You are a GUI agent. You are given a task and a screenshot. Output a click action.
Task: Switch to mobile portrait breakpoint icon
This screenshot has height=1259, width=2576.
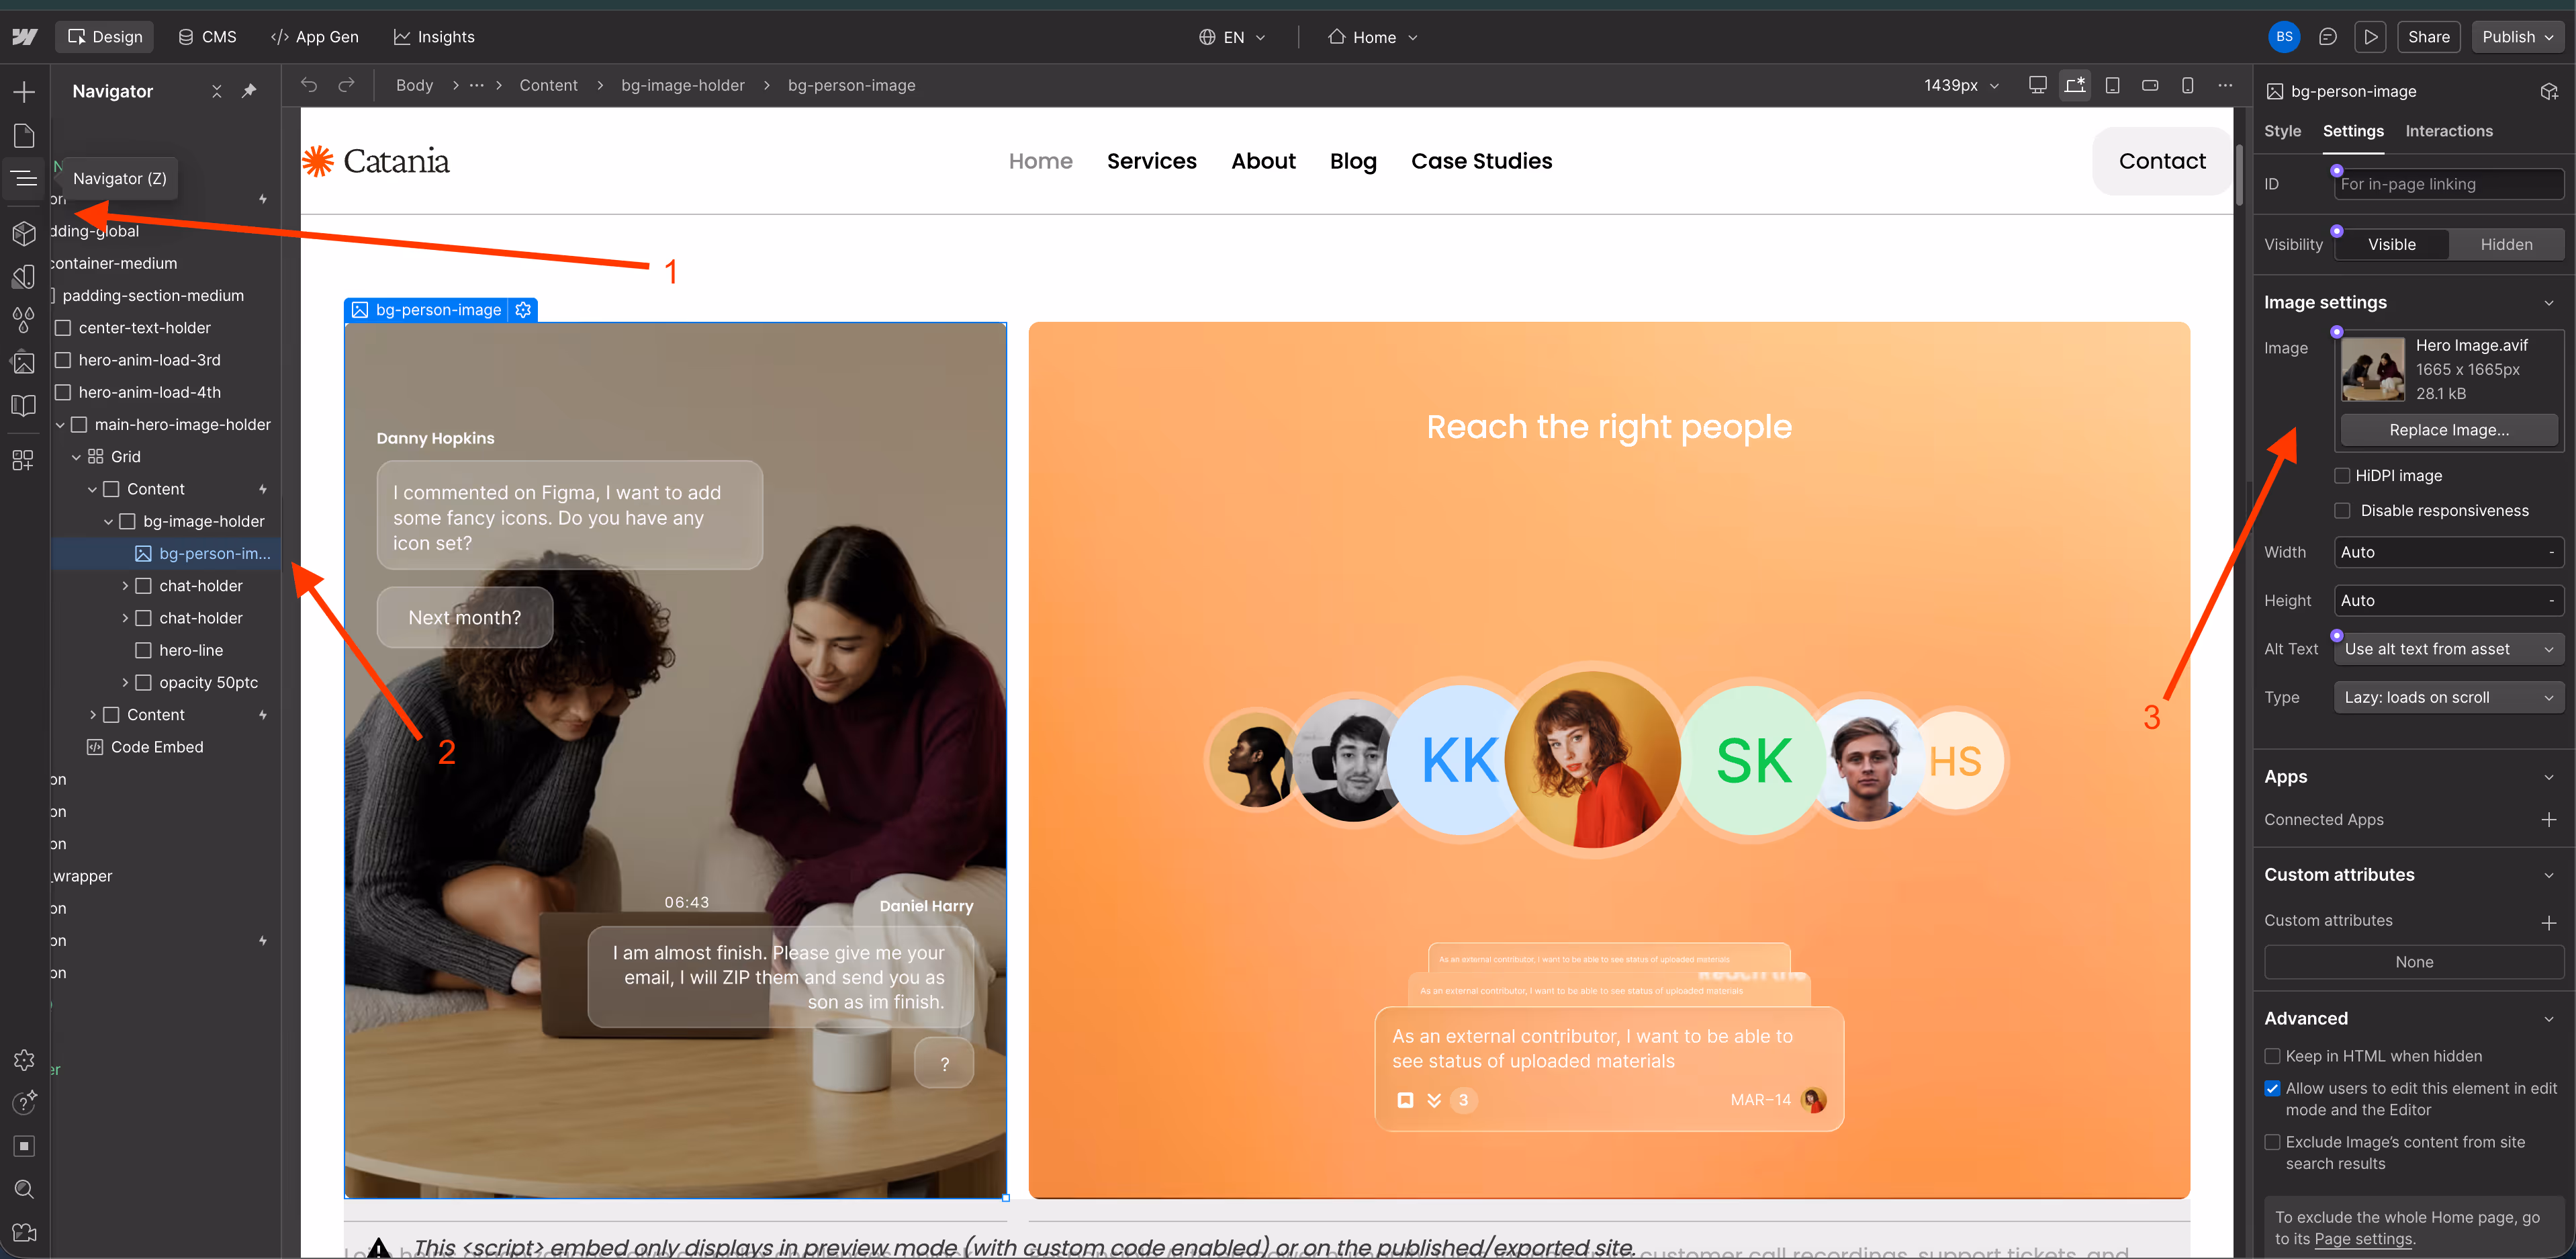2187,85
